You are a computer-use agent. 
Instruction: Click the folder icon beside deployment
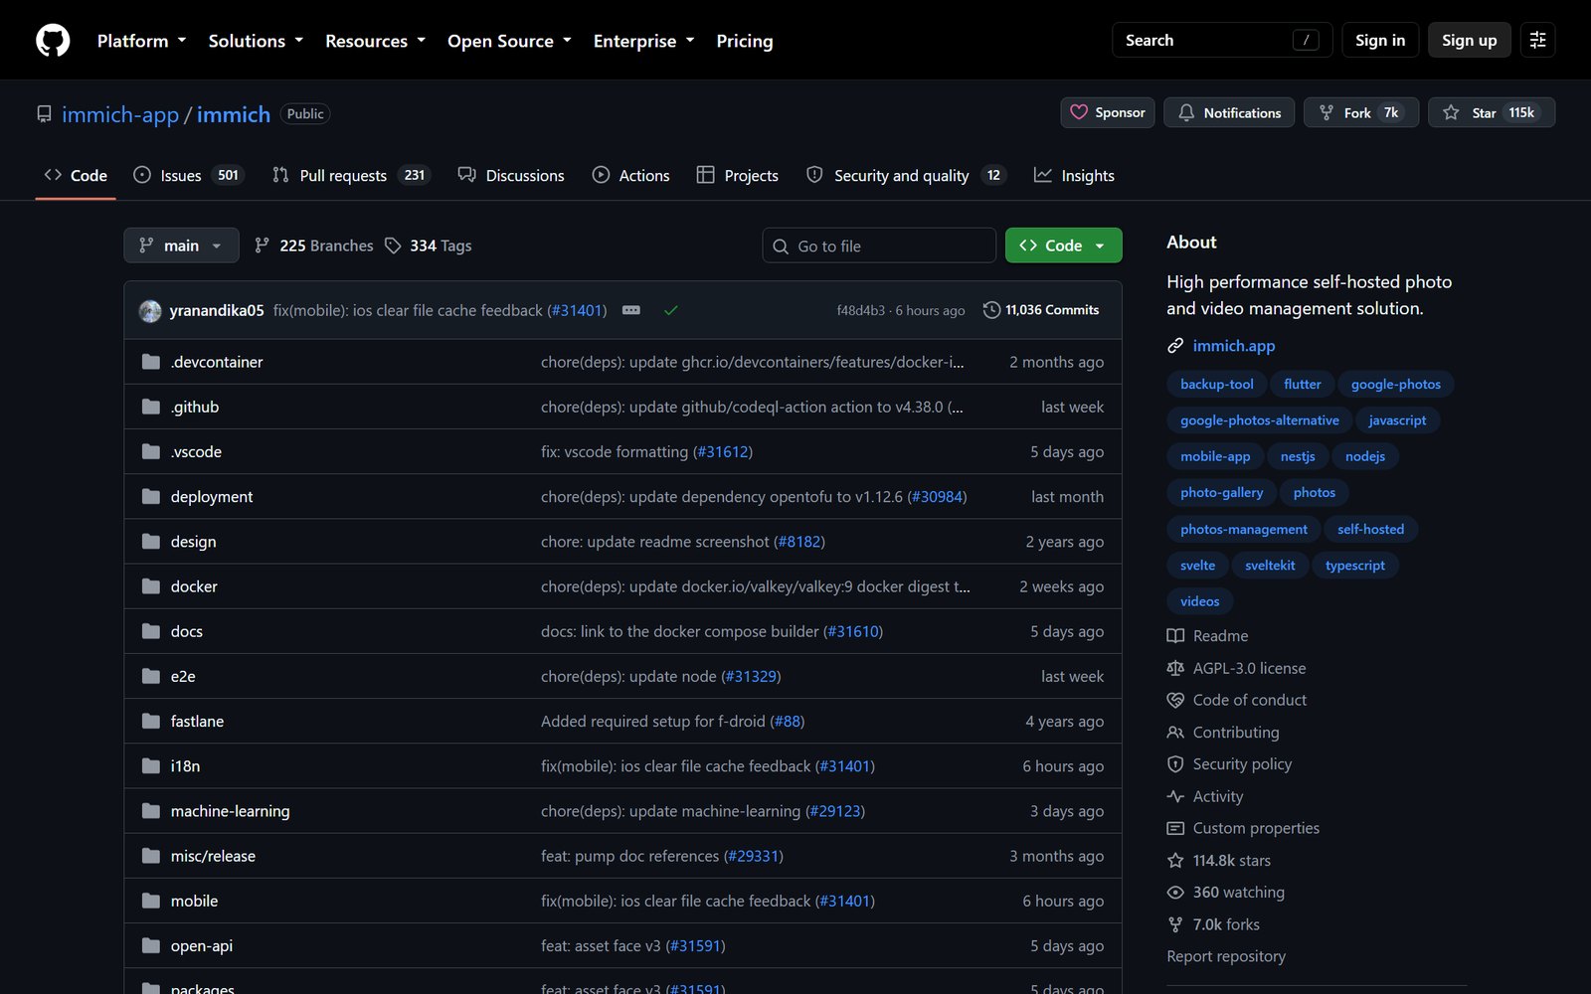[x=151, y=496]
